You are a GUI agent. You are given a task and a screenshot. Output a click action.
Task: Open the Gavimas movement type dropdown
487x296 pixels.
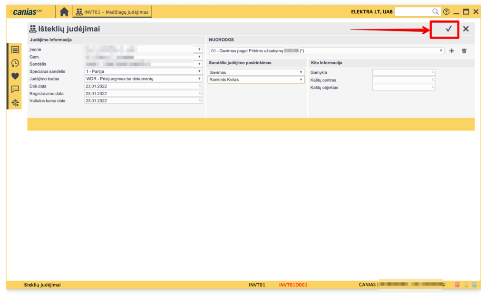301,72
